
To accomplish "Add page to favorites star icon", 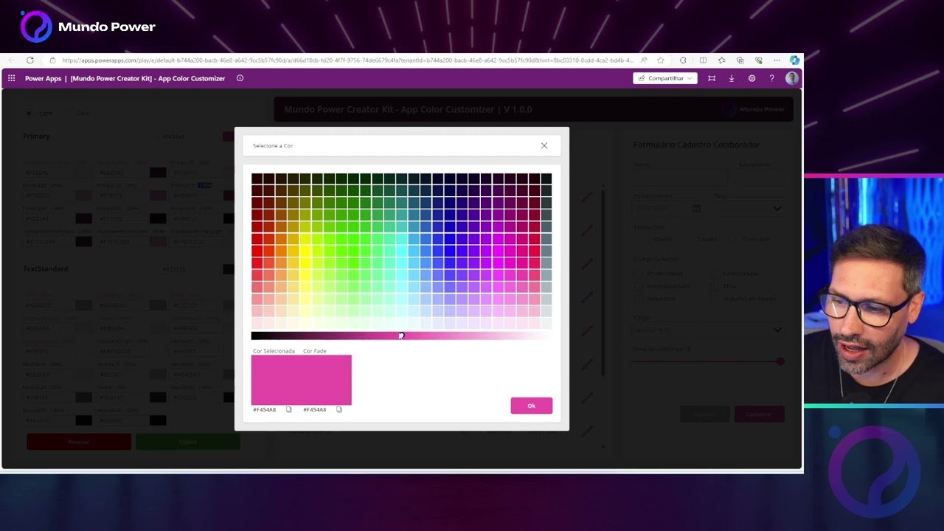I will 661,60.
